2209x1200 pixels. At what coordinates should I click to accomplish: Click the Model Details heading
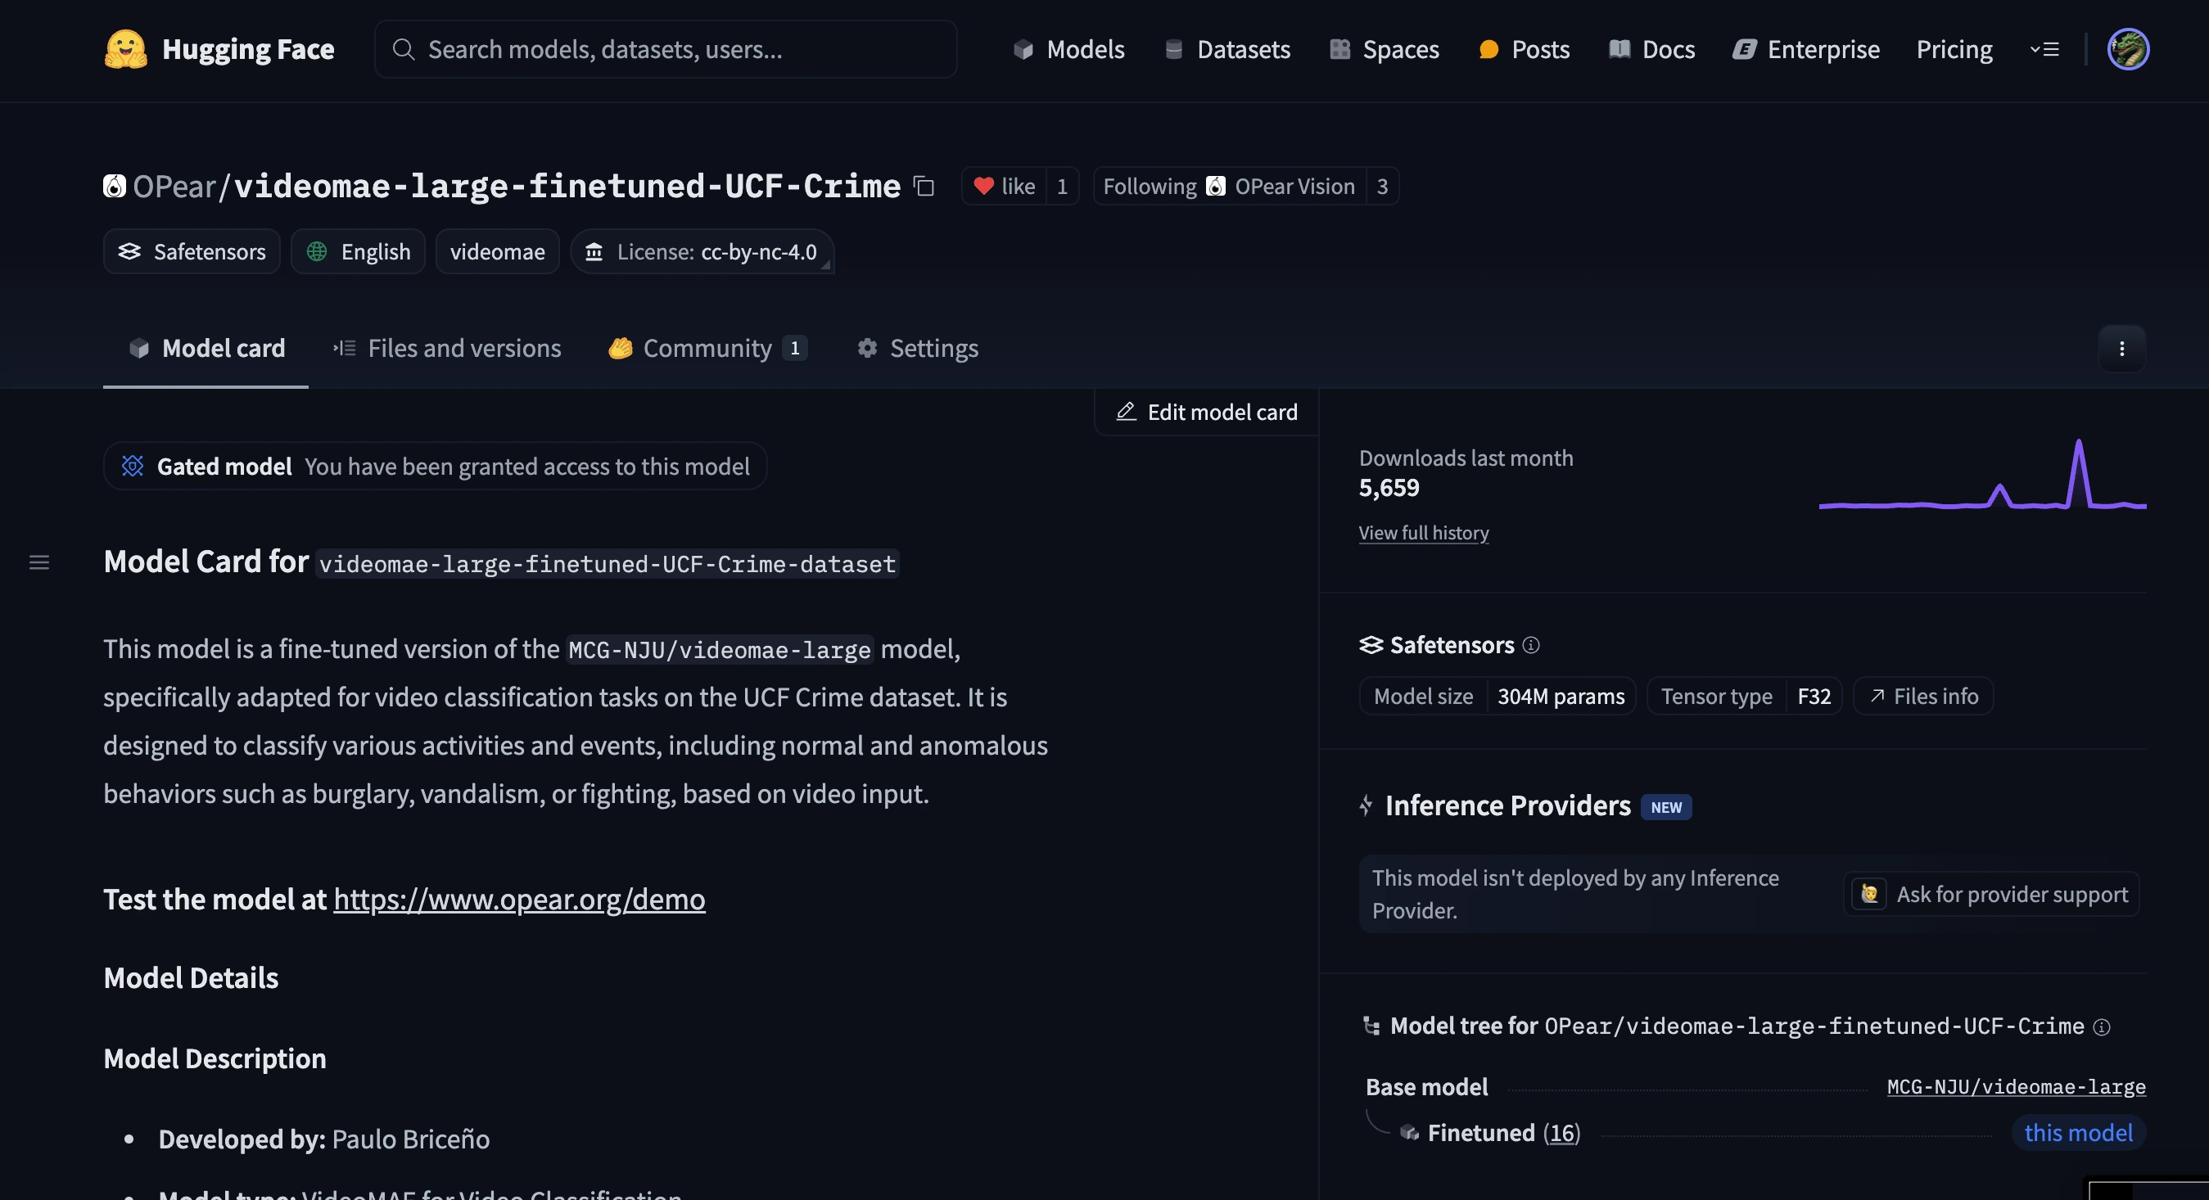[x=192, y=977]
